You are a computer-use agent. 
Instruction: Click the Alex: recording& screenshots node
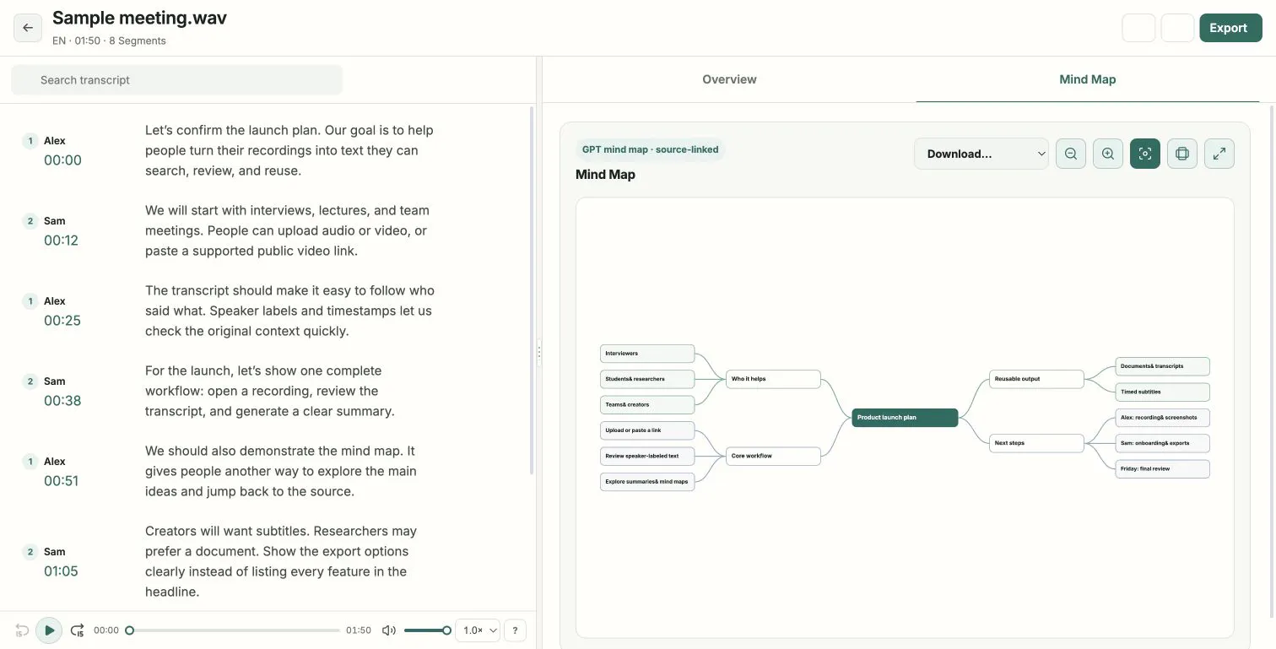(x=1163, y=418)
